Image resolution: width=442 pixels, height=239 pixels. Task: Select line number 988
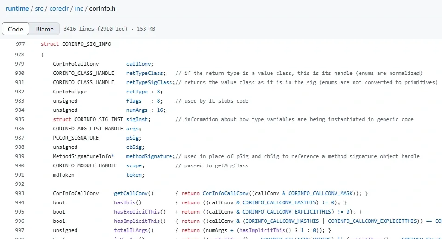(x=20, y=147)
